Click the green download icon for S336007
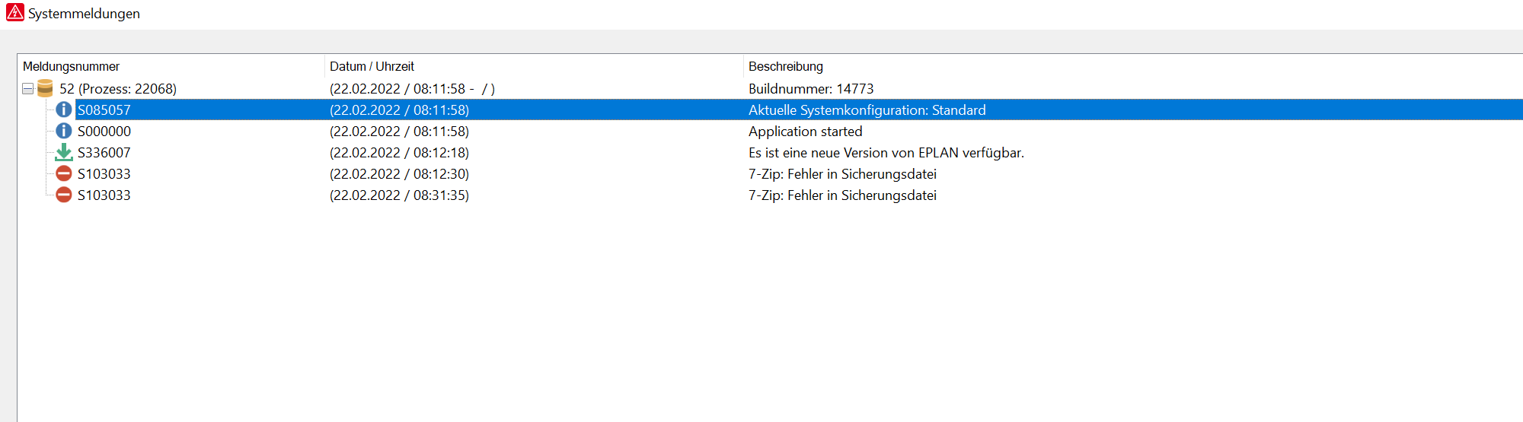The image size is (1523, 422). tap(64, 153)
